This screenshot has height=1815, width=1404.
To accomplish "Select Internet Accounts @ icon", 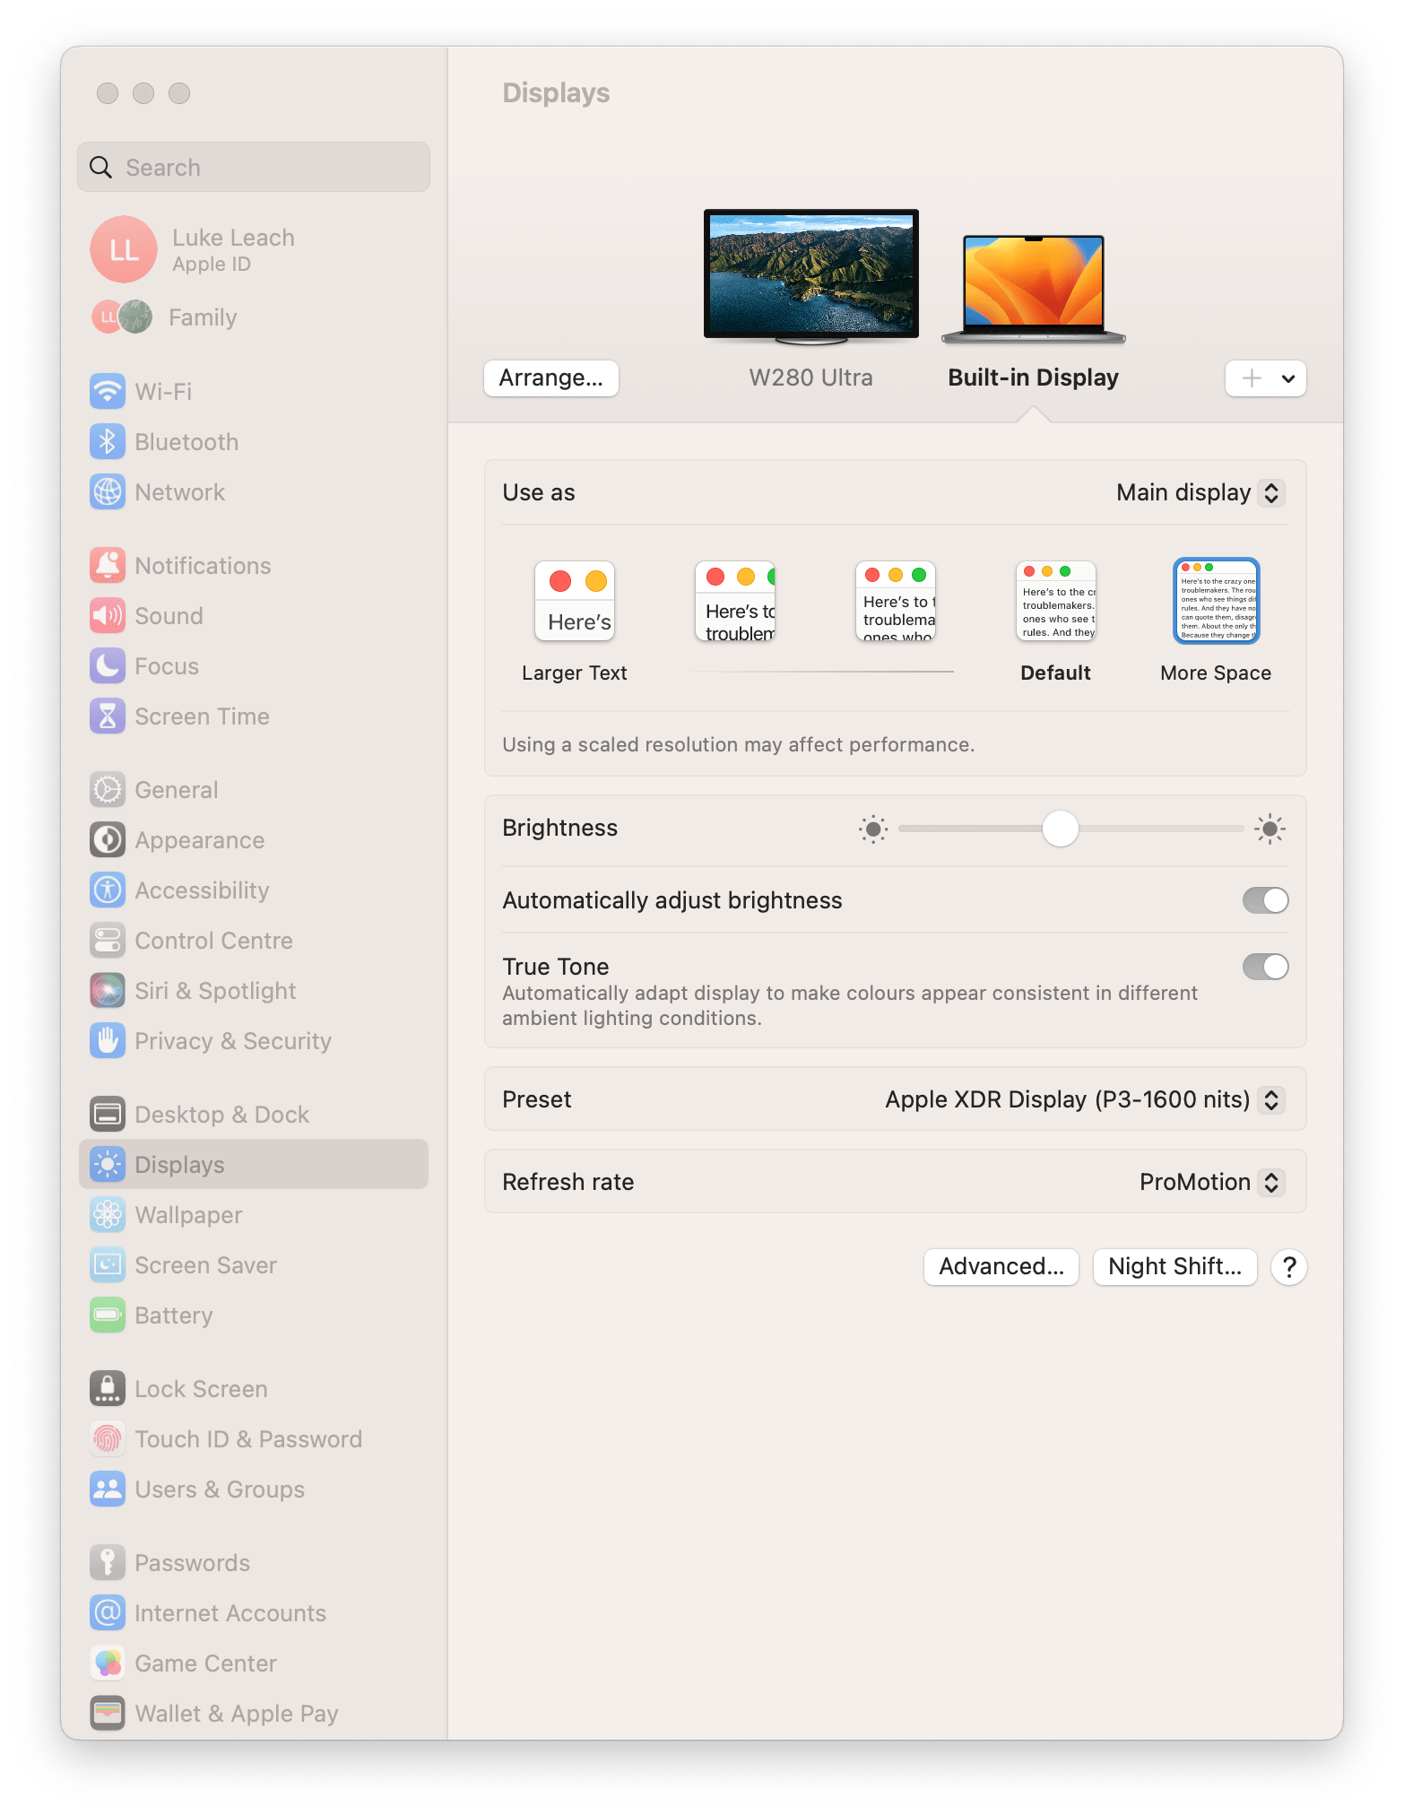I will point(108,1612).
